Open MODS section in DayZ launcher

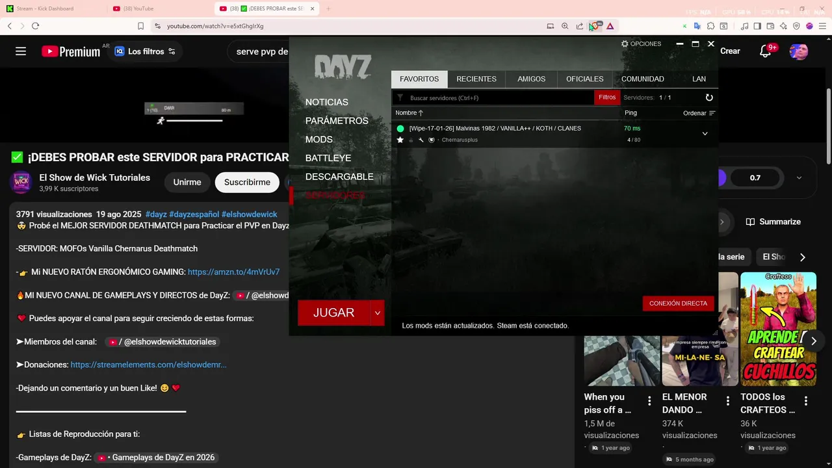pyautogui.click(x=319, y=139)
